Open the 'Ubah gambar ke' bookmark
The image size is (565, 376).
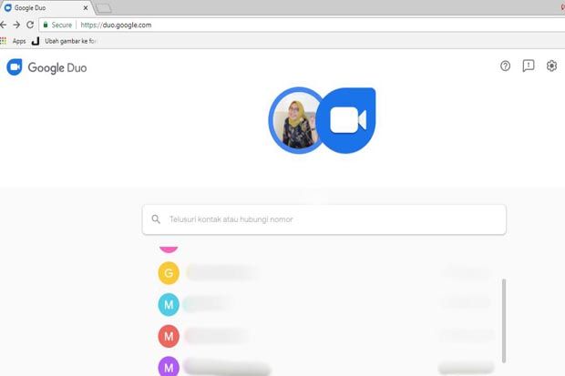(64, 41)
